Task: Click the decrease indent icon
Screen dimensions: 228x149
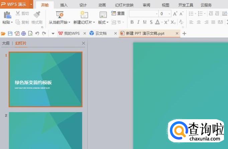Action: [211, 13]
